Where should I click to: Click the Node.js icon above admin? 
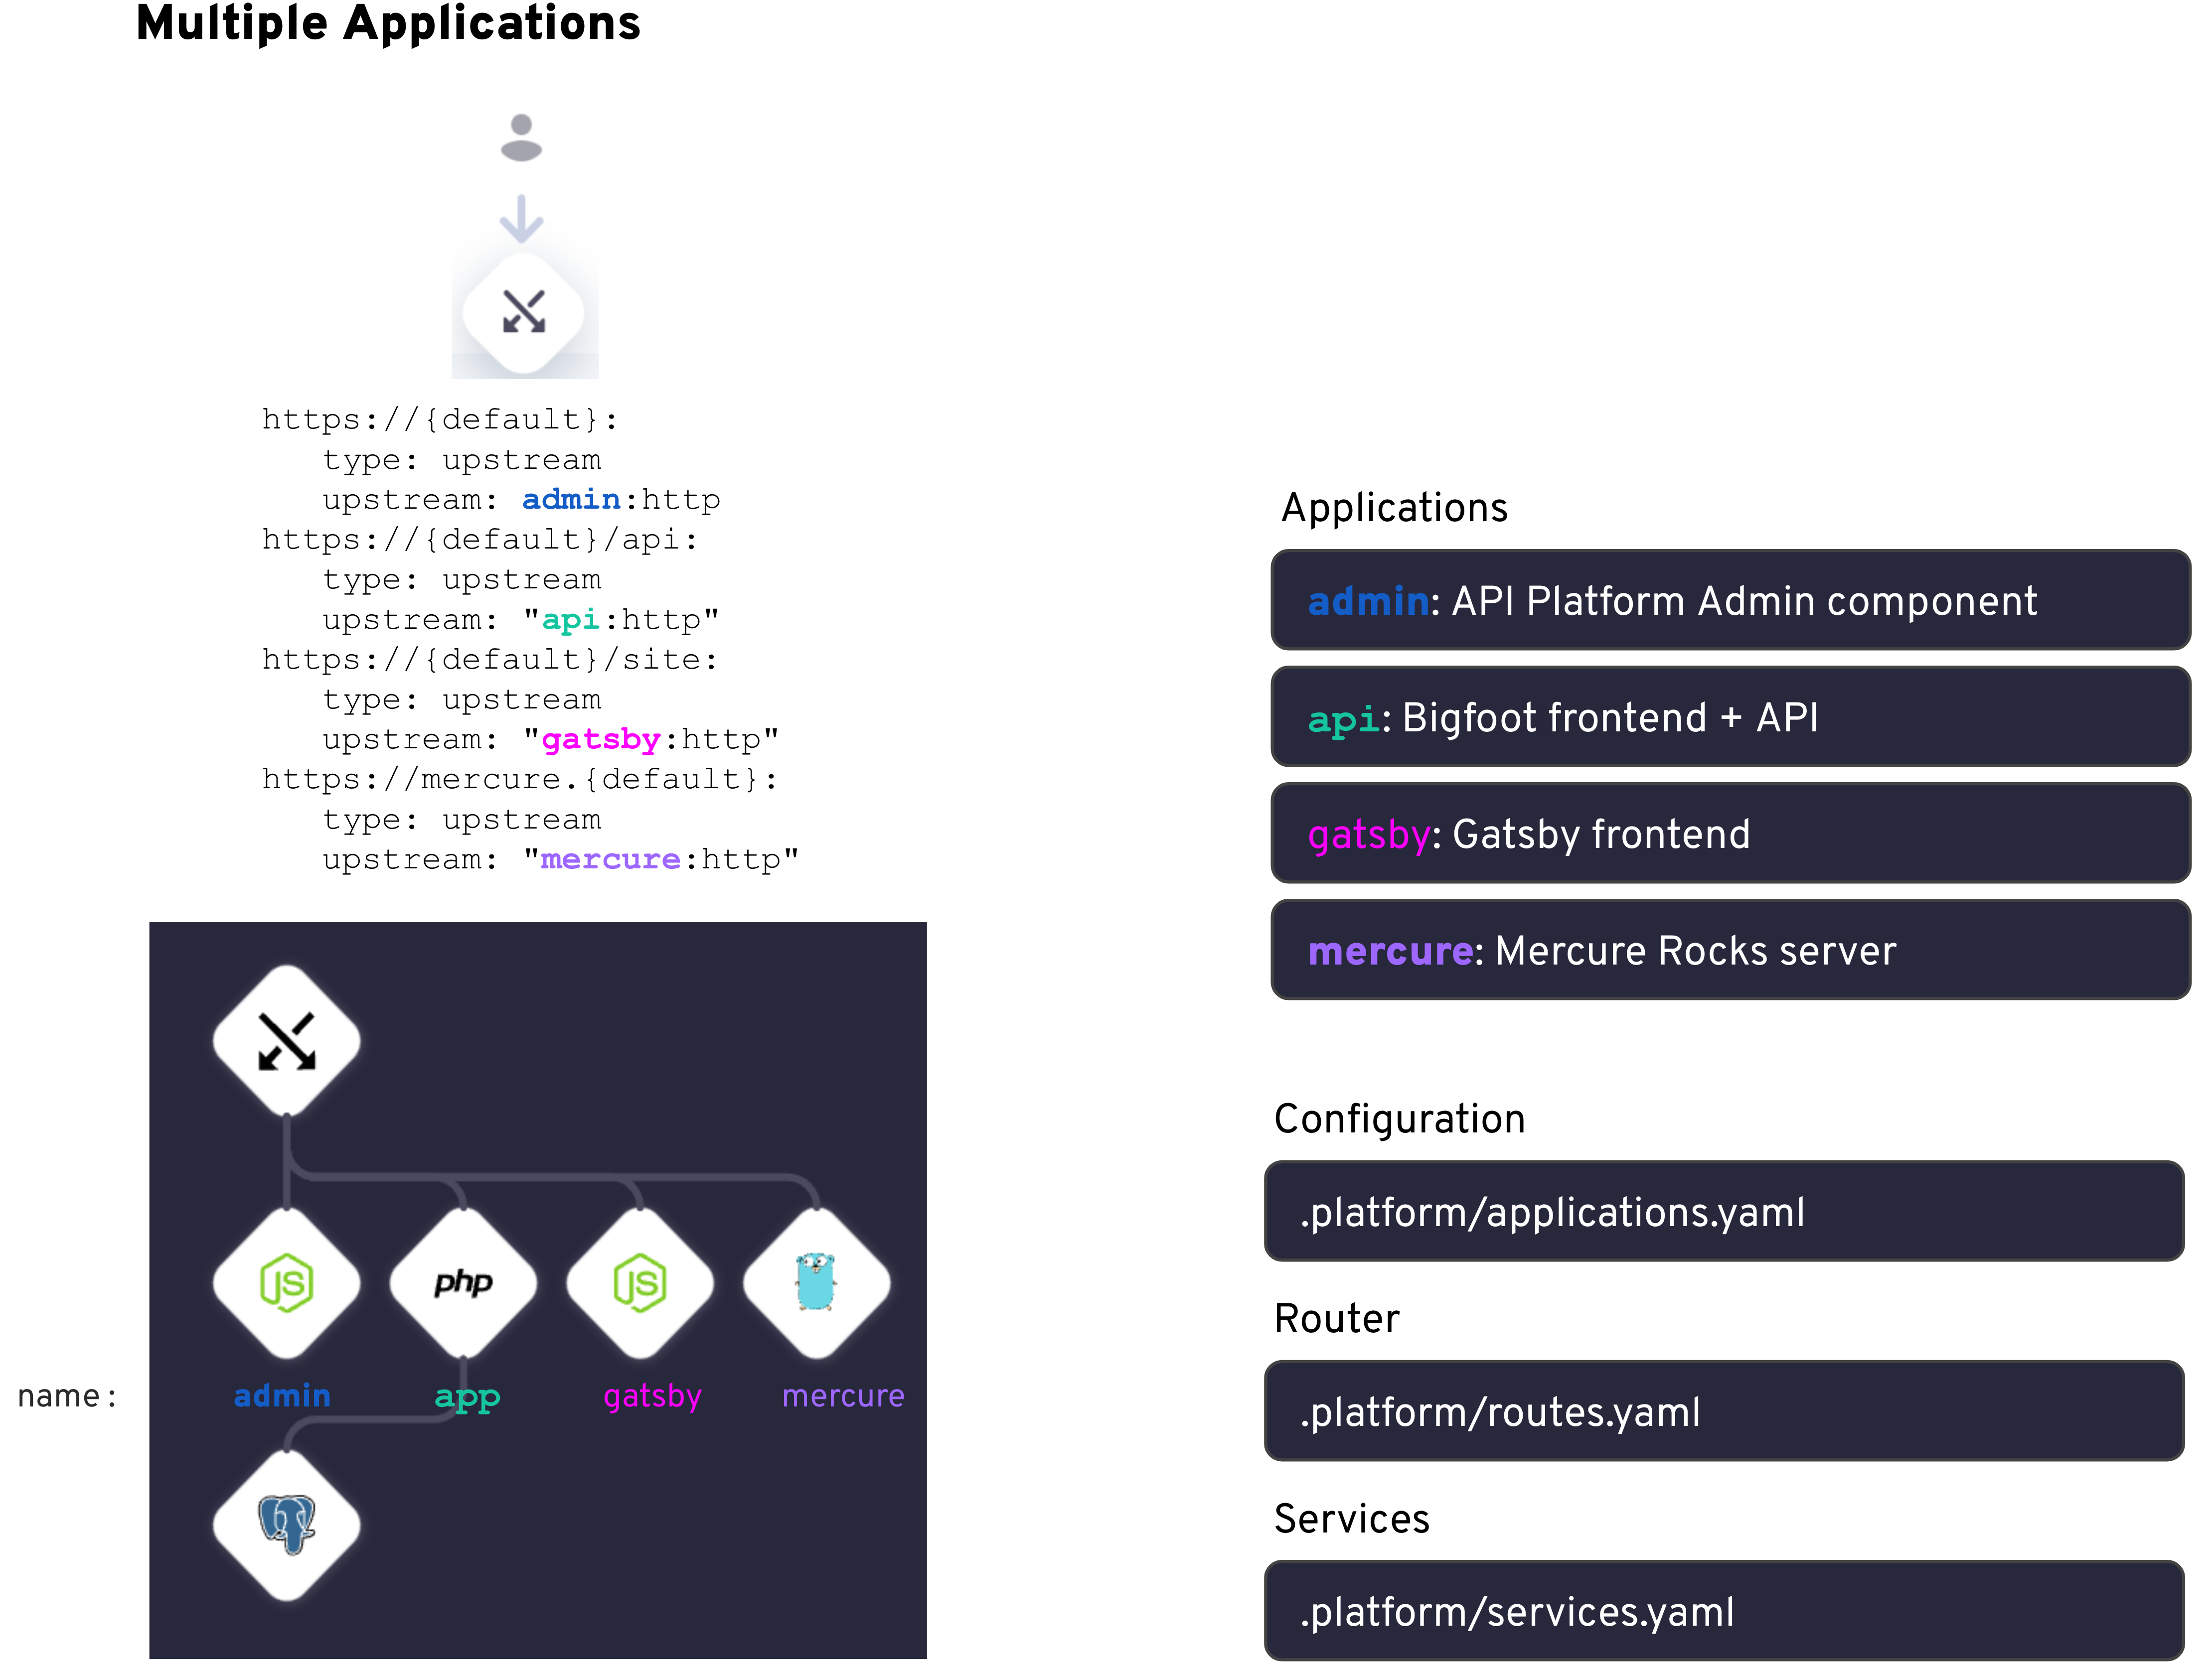(286, 1284)
